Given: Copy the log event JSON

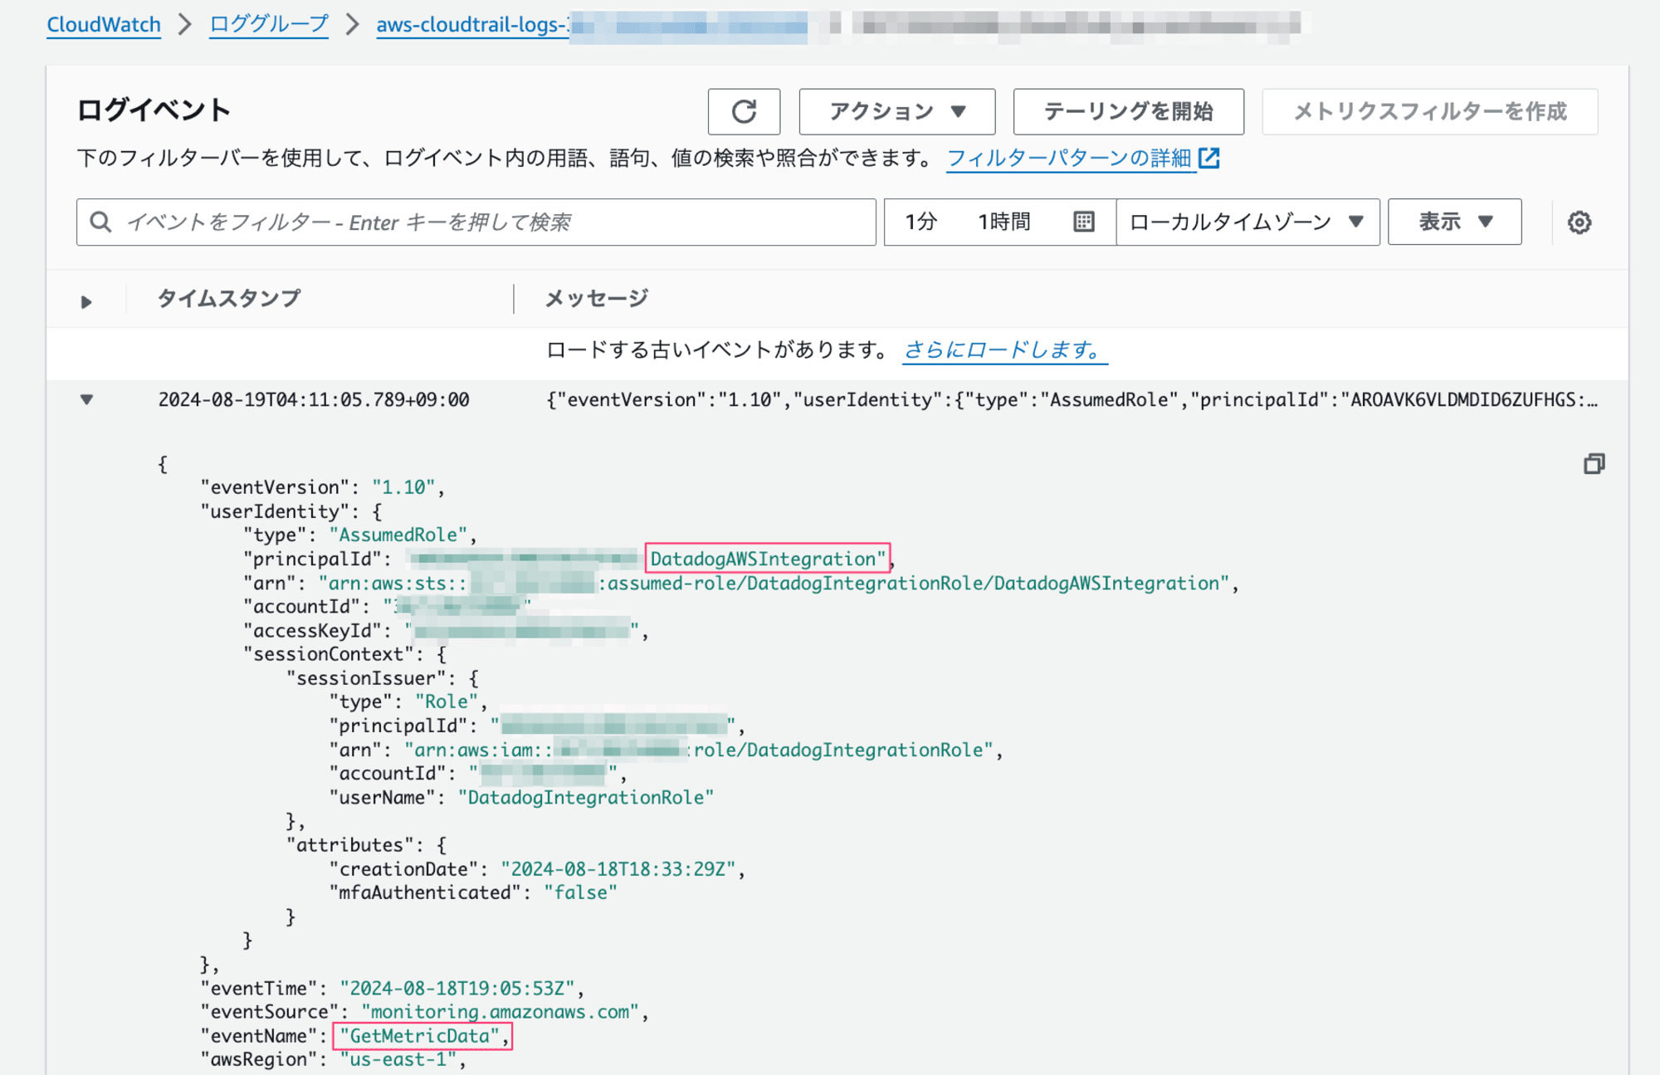Looking at the screenshot, I should pyautogui.click(x=1594, y=463).
